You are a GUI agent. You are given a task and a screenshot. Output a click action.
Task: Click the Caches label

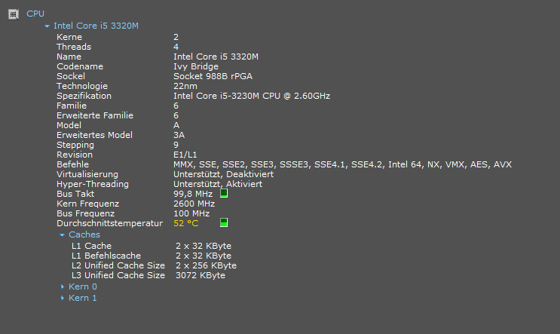tap(84, 234)
